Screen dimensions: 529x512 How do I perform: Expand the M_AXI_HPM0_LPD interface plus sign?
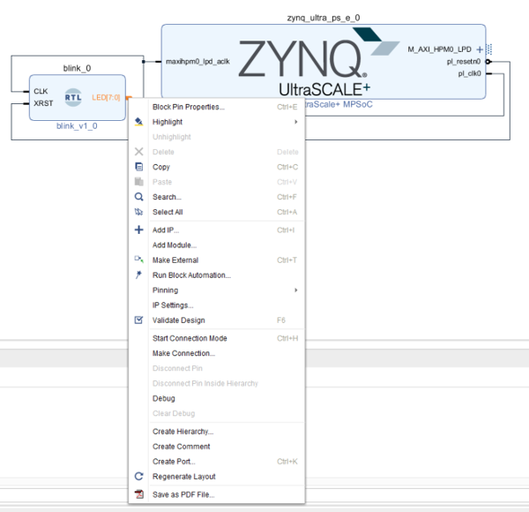coord(480,49)
